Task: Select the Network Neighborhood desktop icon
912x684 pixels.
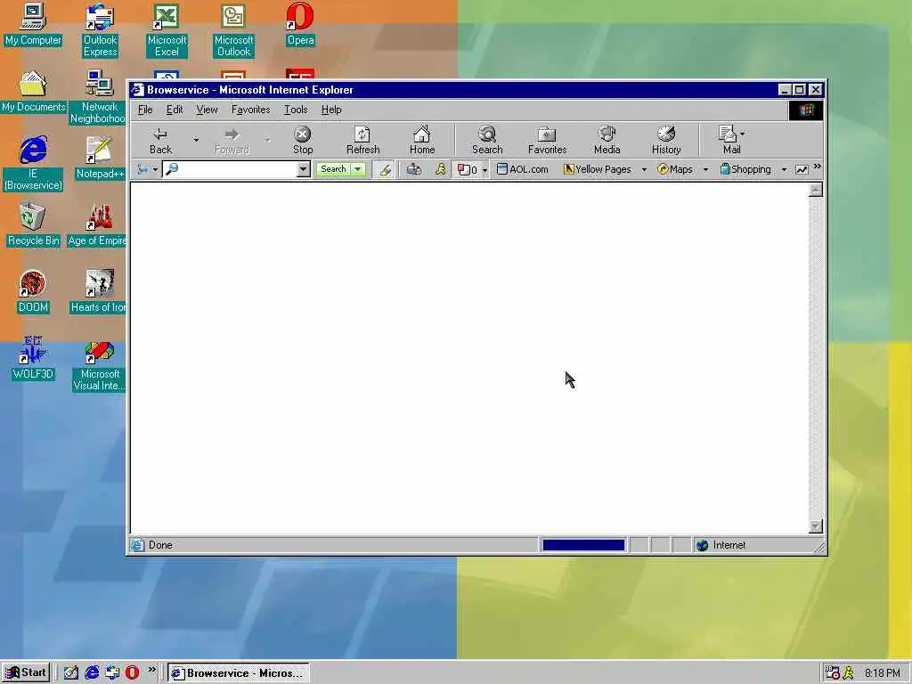Action: click(98, 96)
